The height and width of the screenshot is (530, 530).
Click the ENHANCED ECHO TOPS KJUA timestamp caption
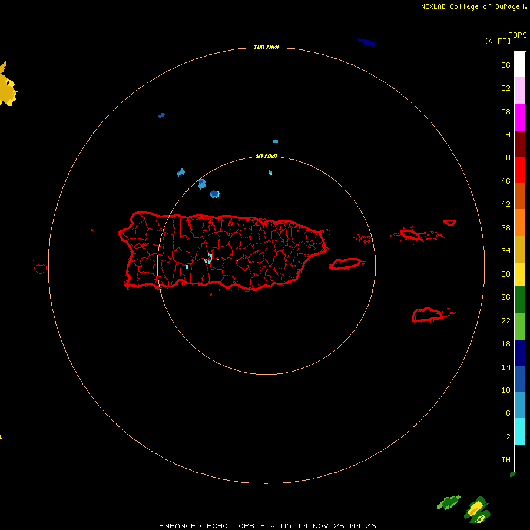click(x=267, y=526)
